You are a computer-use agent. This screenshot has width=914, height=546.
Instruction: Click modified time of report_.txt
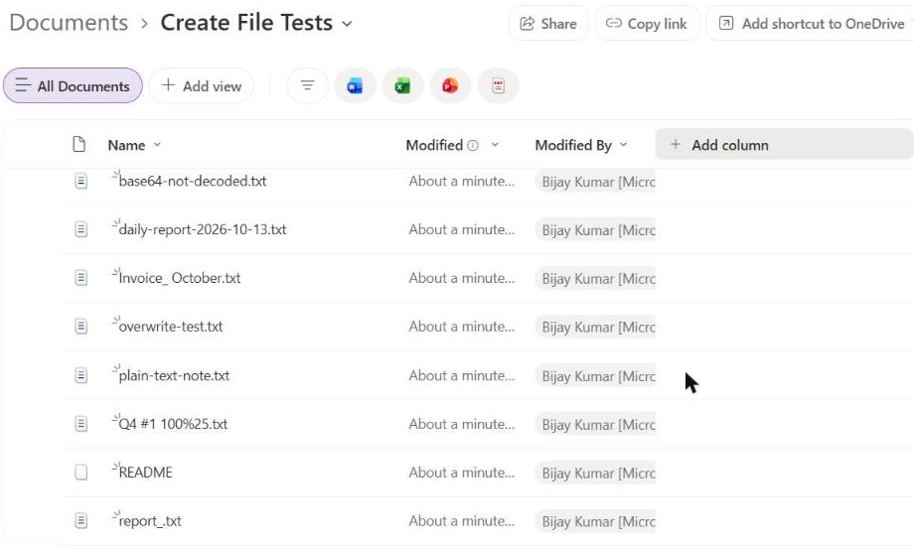(462, 520)
